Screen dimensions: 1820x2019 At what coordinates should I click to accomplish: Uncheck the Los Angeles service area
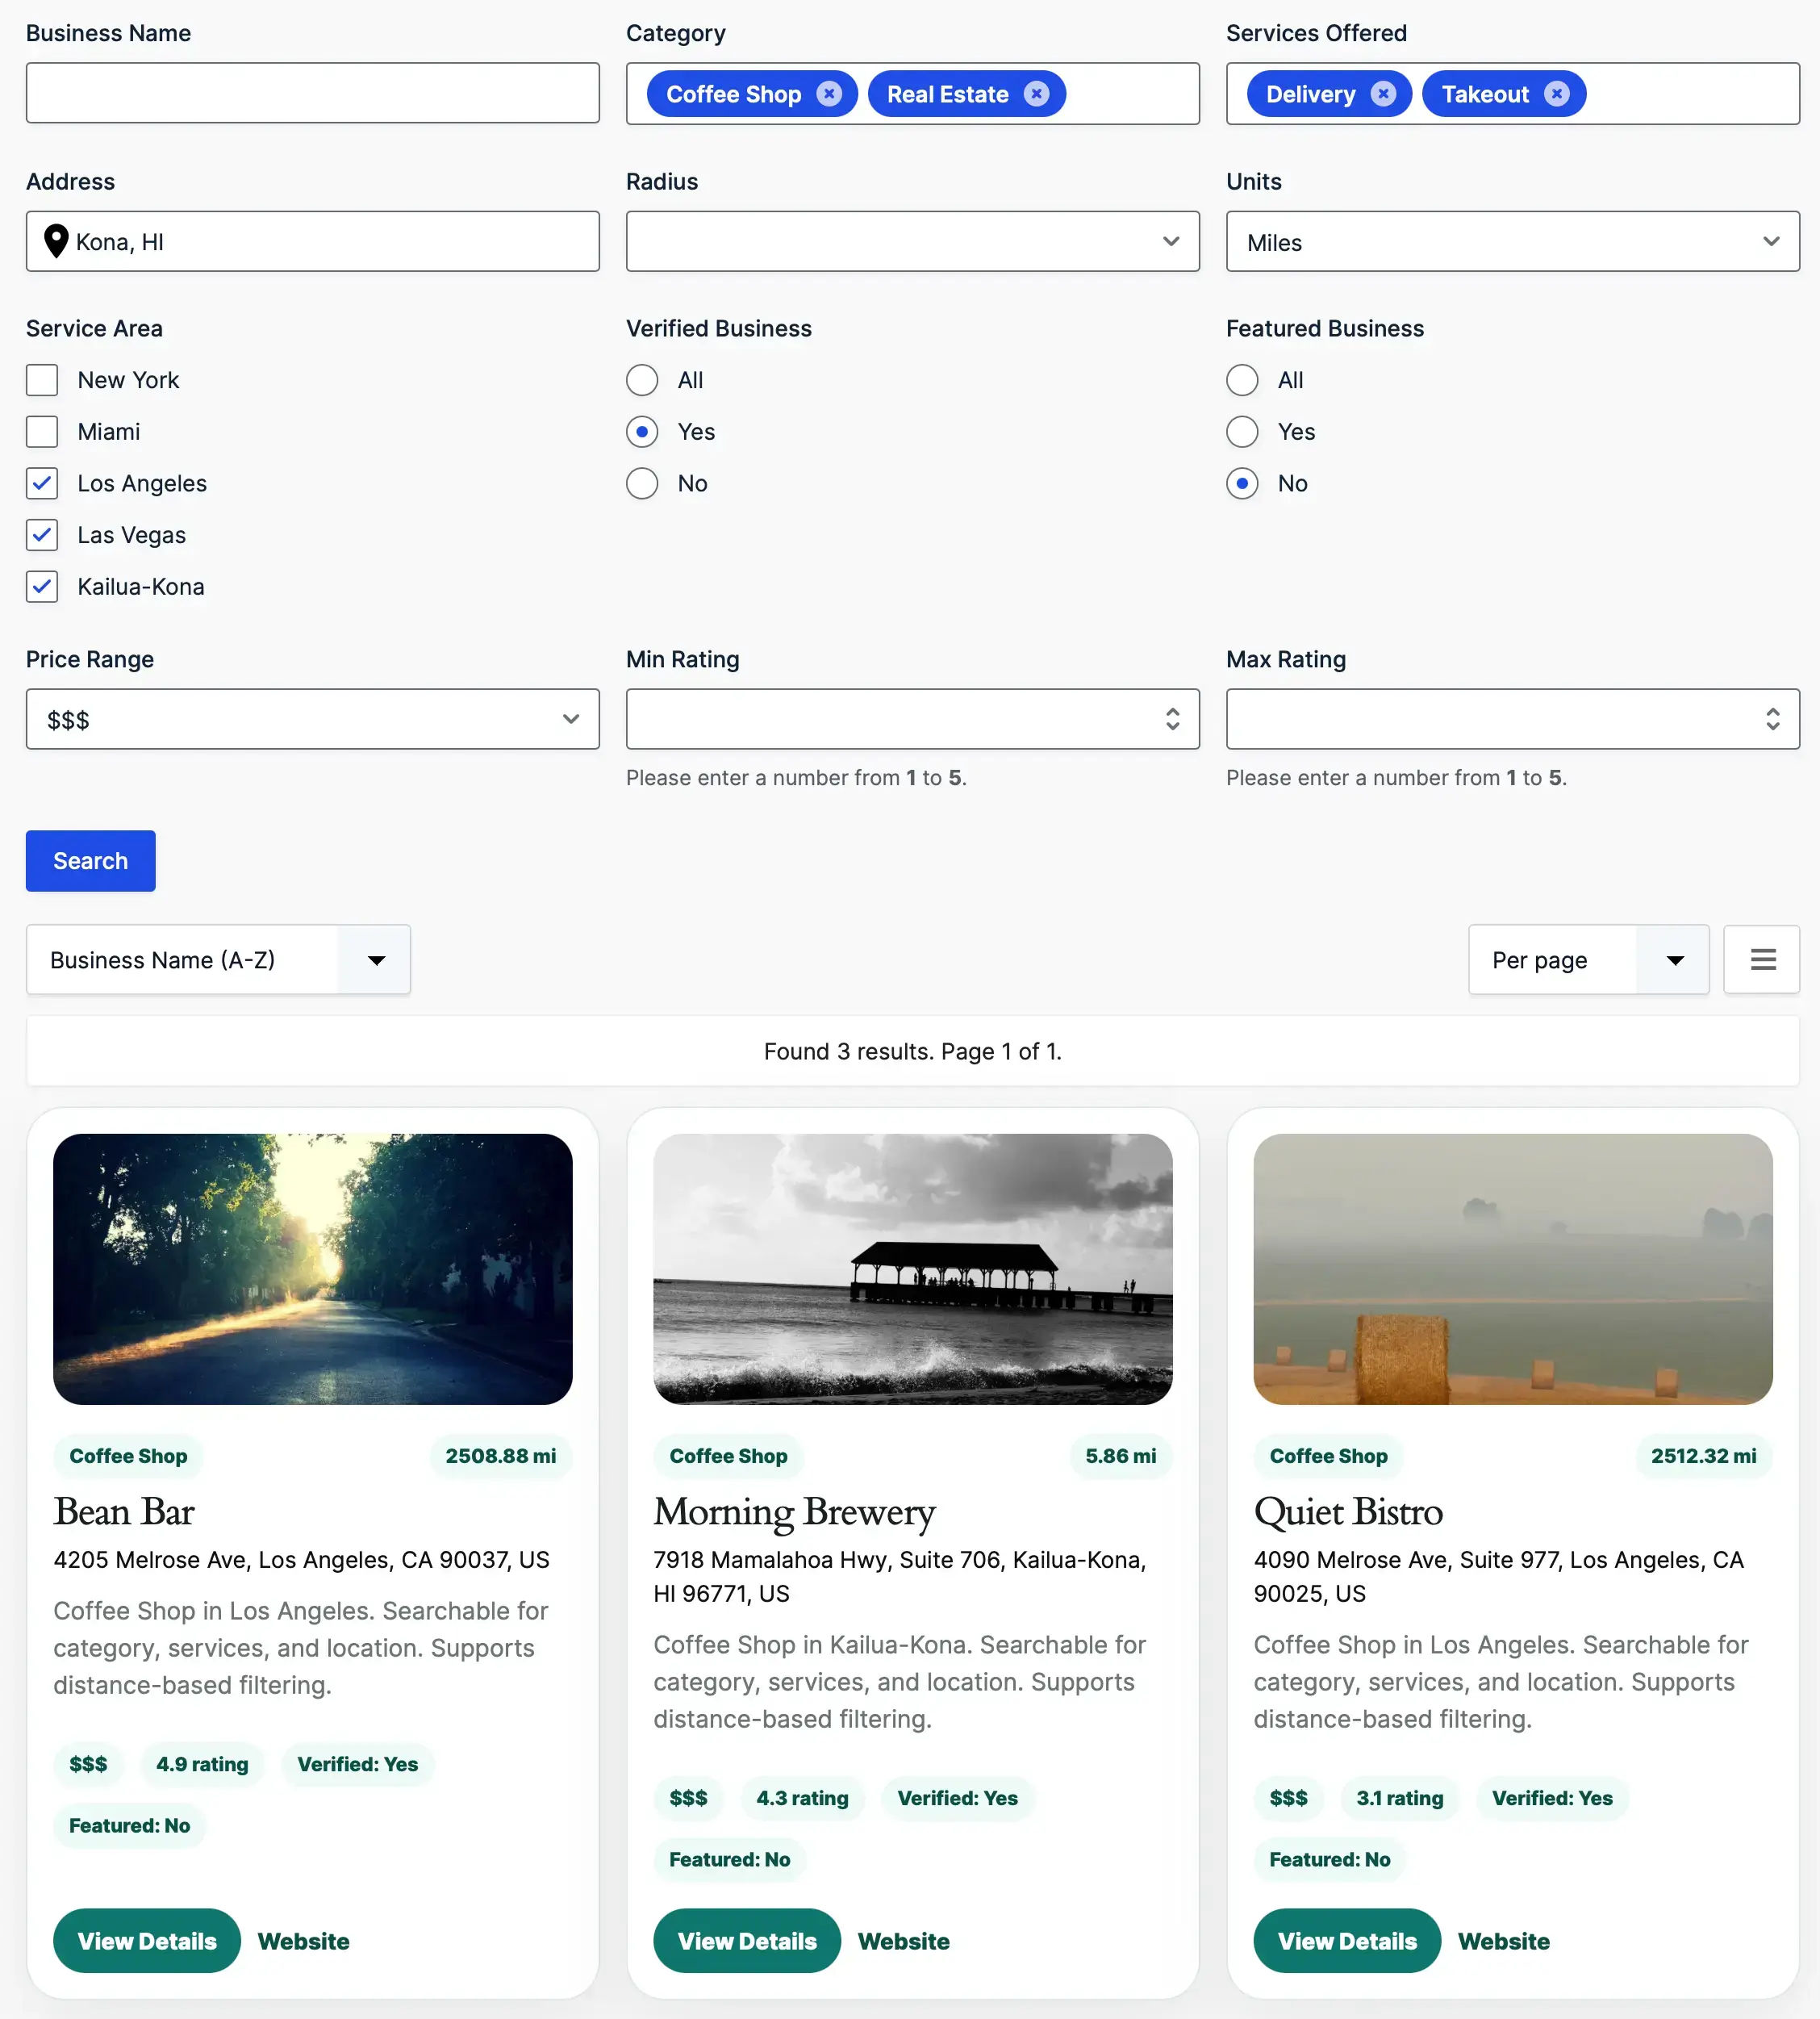click(x=42, y=483)
